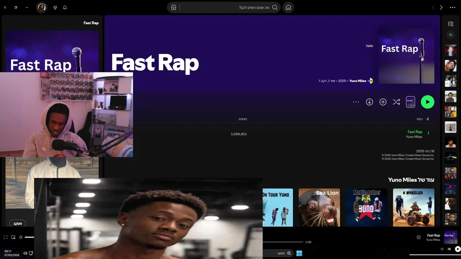
Task: Open the 4 Wheeler album card
Action: 413,208
